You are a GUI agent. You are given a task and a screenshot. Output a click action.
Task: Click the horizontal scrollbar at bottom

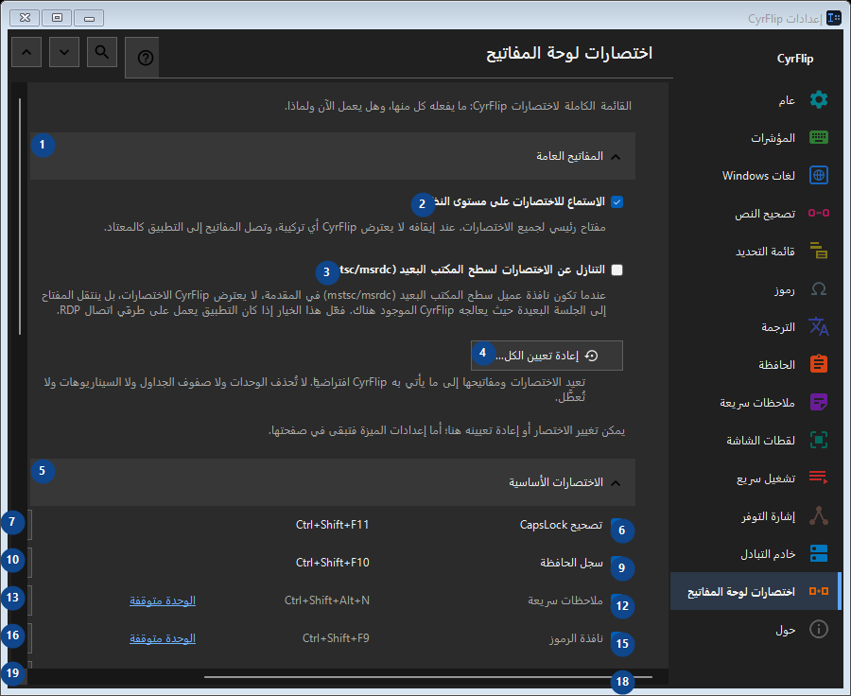point(428,677)
